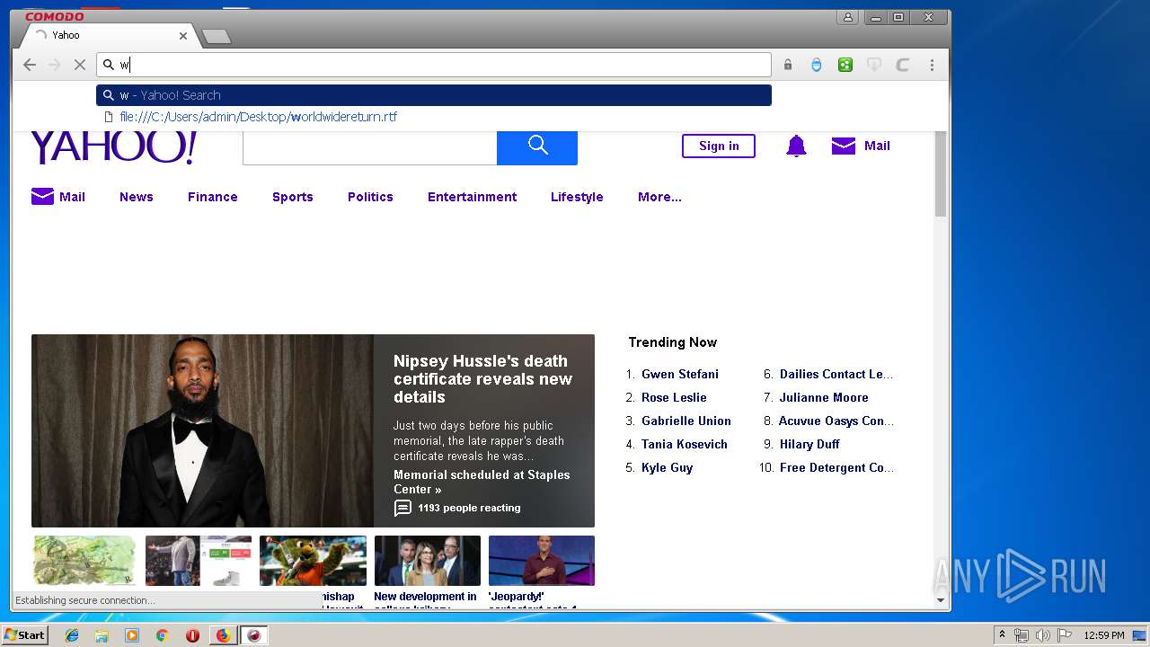Open trending topic Free Detergent Co...
Image resolution: width=1150 pixels, height=647 pixels.
click(836, 467)
